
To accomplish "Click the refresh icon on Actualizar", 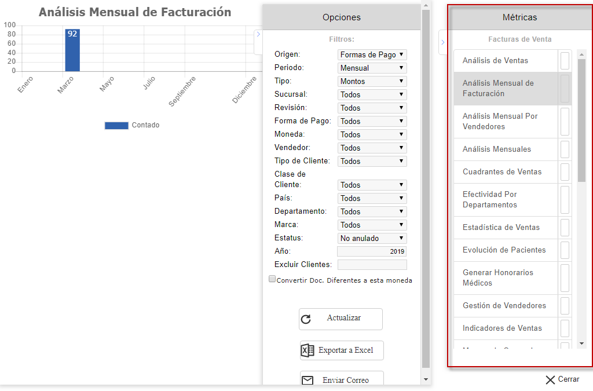I will 306,319.
